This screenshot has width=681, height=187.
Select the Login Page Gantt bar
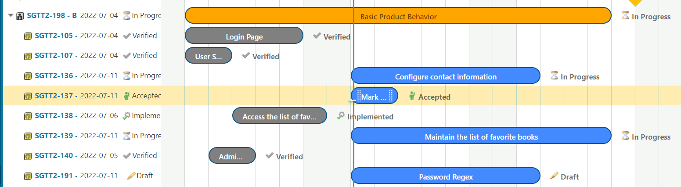coord(244,36)
